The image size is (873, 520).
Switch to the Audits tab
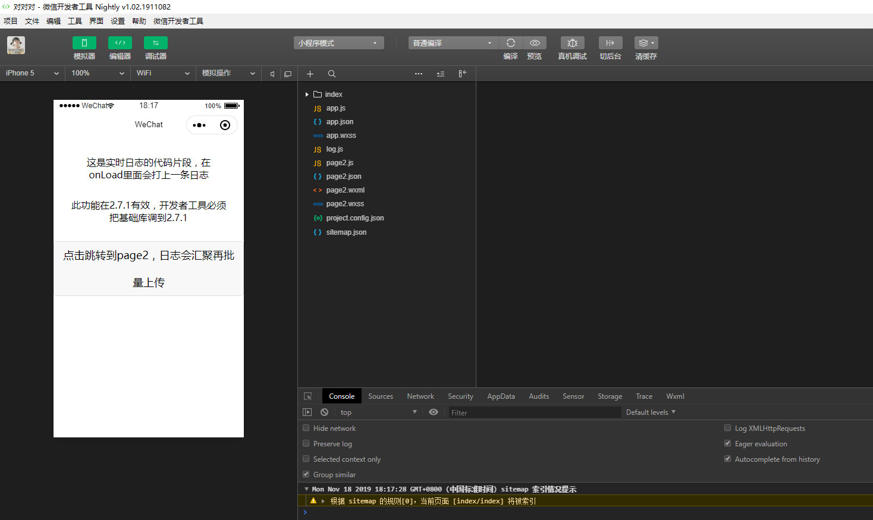539,396
